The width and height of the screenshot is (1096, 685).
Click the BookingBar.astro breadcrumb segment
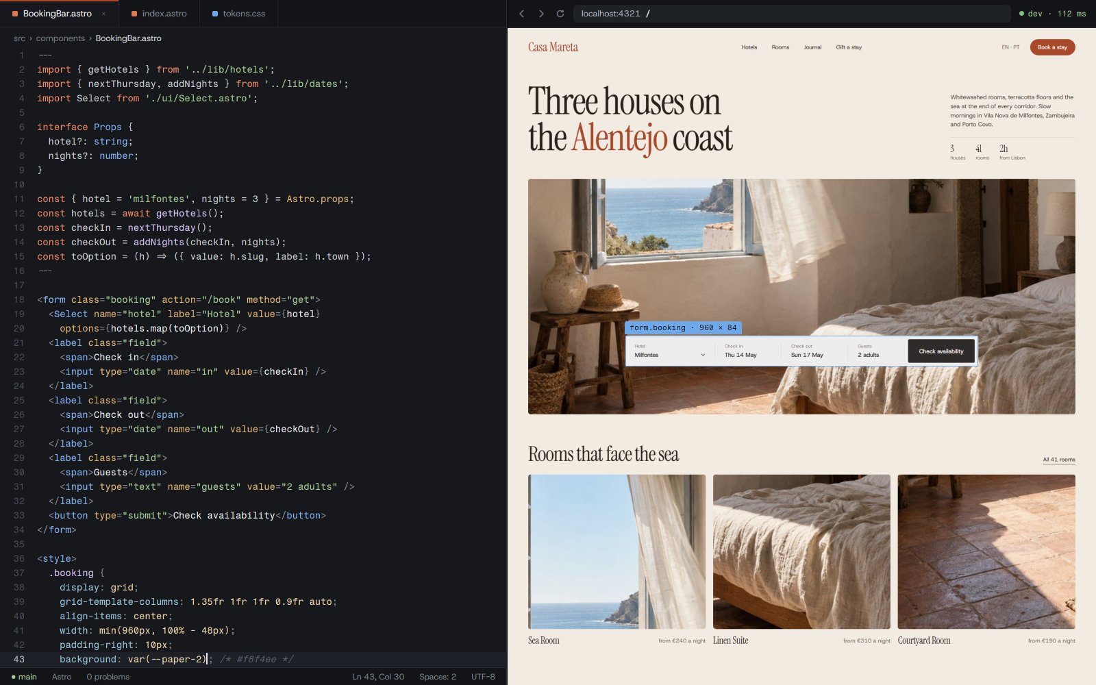(129, 38)
